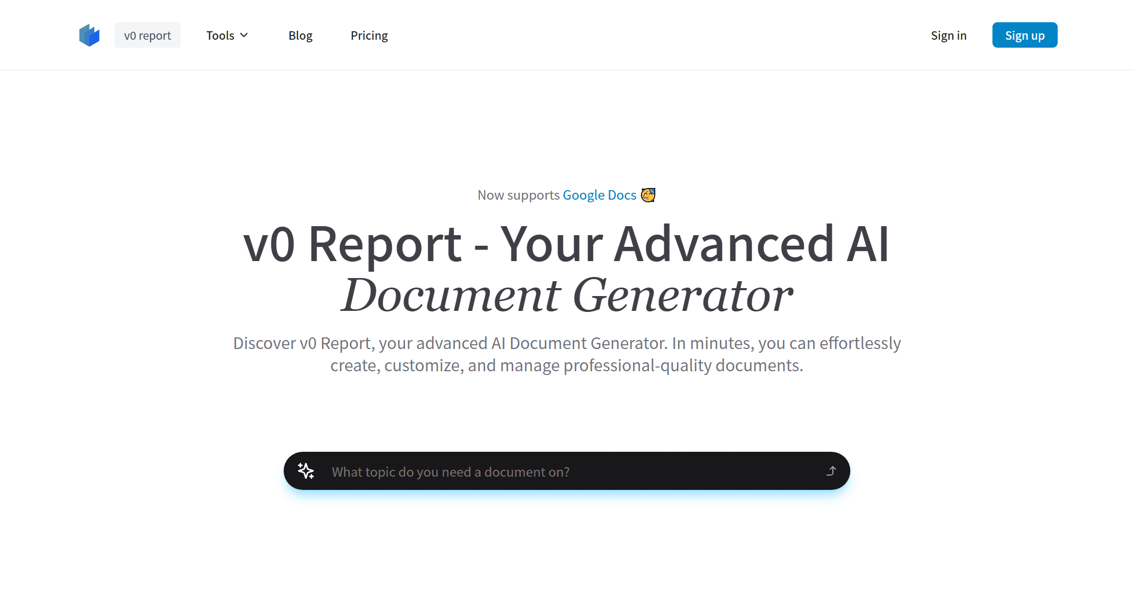Open the Pricing page

tap(369, 35)
